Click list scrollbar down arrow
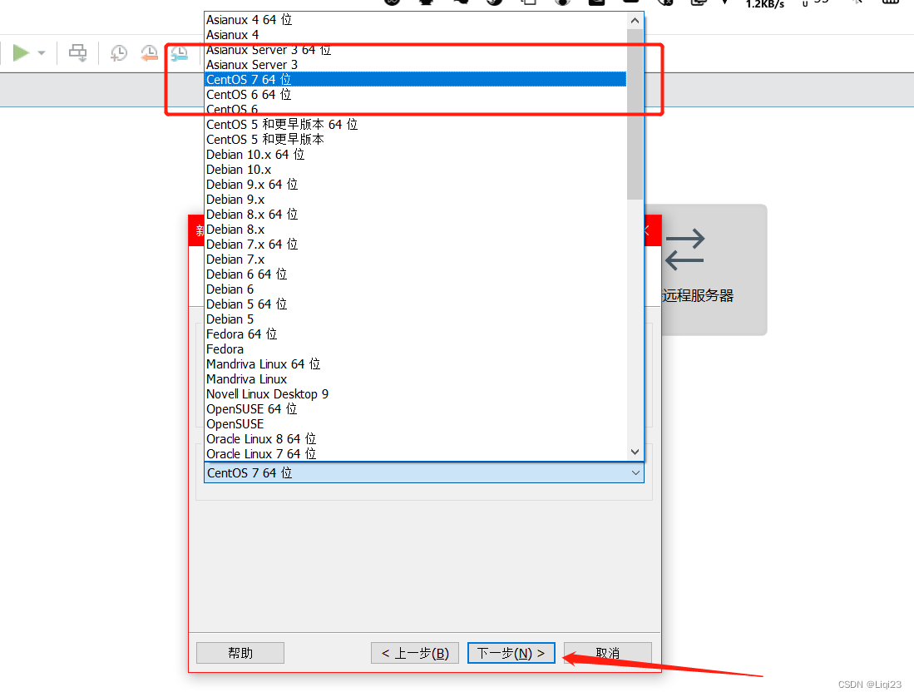 click(635, 452)
